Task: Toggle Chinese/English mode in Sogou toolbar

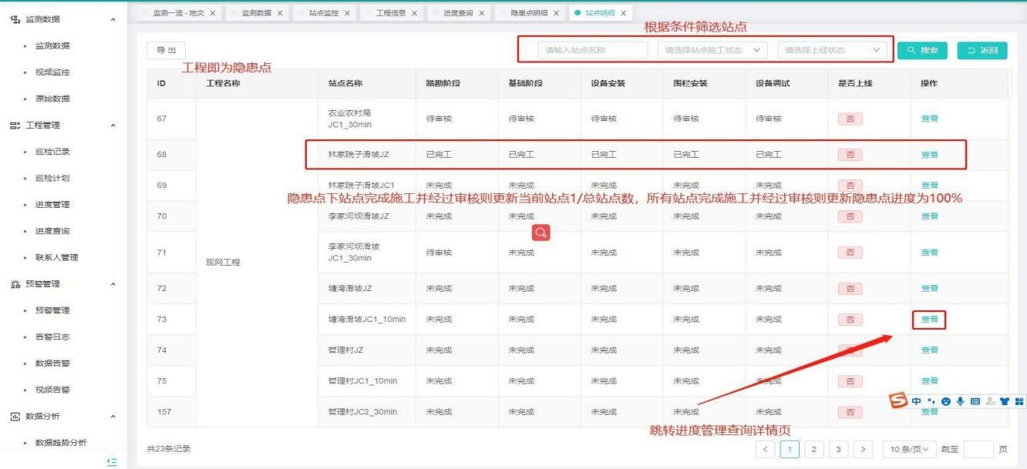Action: pyautogui.click(x=916, y=401)
